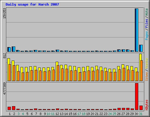Click day label 14 on the x-axis
This screenshot has width=150, height=117.
click(66, 114)
